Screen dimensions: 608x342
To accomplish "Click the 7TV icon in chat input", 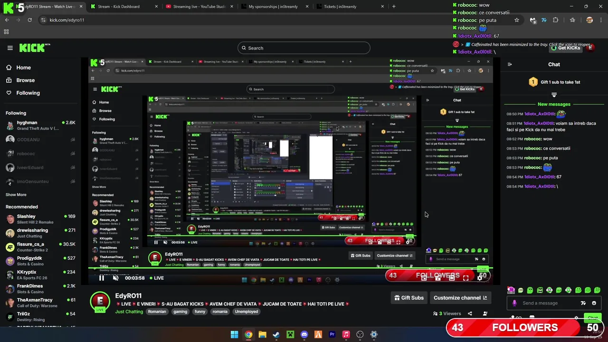I will click(583, 303).
